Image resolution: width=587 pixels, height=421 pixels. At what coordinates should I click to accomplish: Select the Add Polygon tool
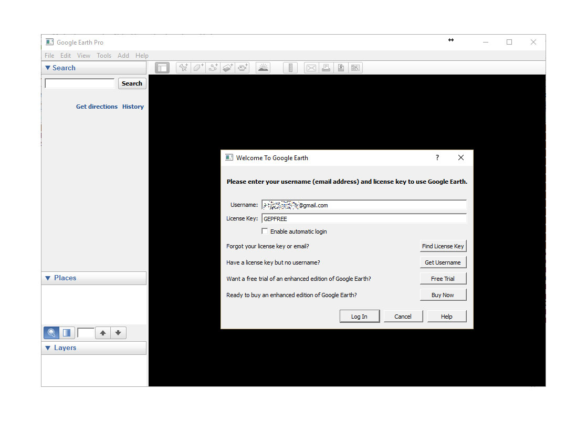click(198, 68)
